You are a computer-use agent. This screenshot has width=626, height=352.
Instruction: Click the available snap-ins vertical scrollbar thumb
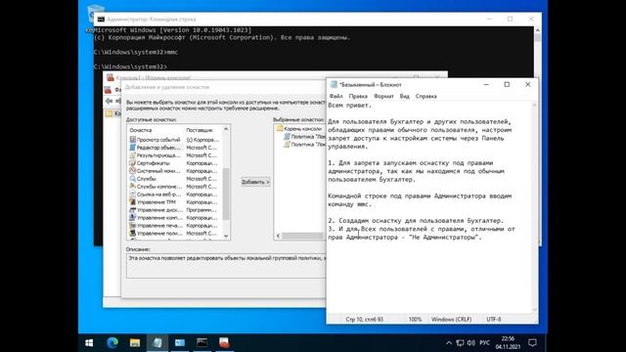[x=226, y=194]
